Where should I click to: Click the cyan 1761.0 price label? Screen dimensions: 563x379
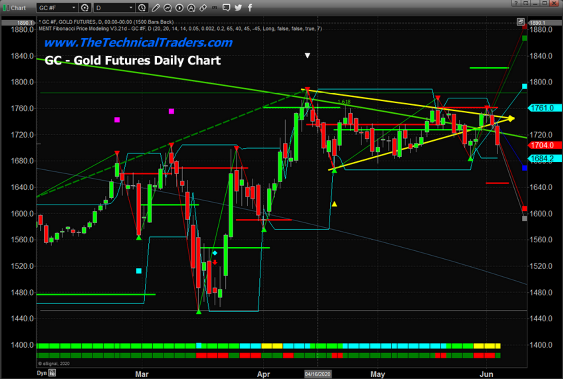(545, 107)
